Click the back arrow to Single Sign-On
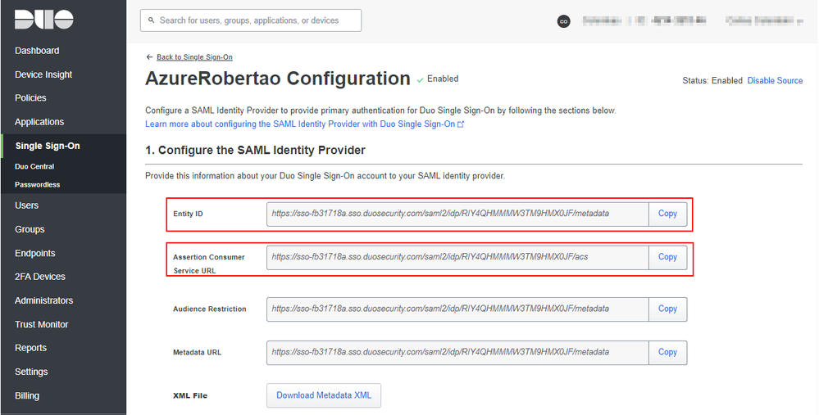Viewport: 819px width, 415px height. click(149, 57)
